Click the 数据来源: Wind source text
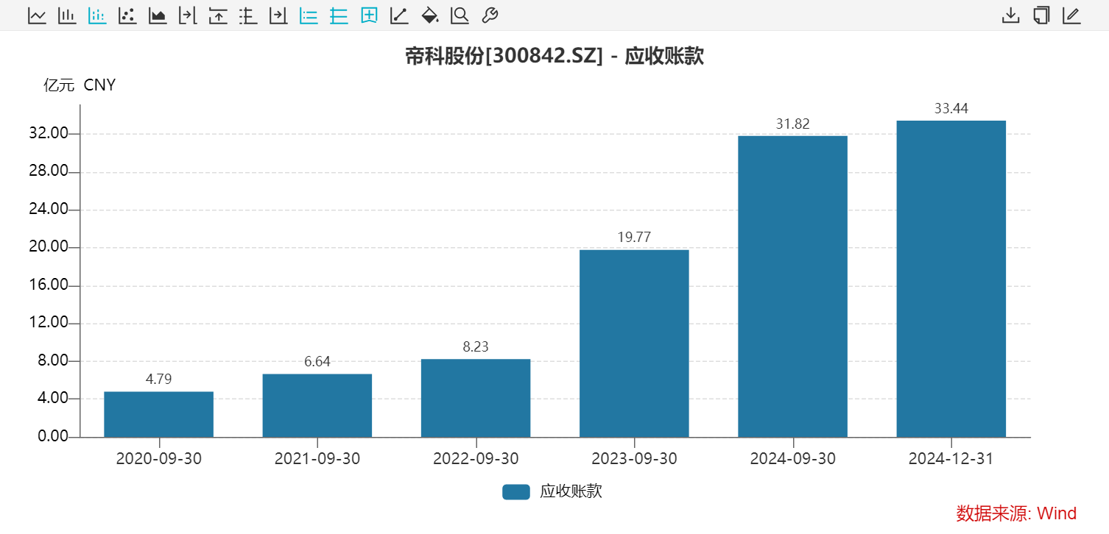1109x534 pixels. coord(1016,513)
